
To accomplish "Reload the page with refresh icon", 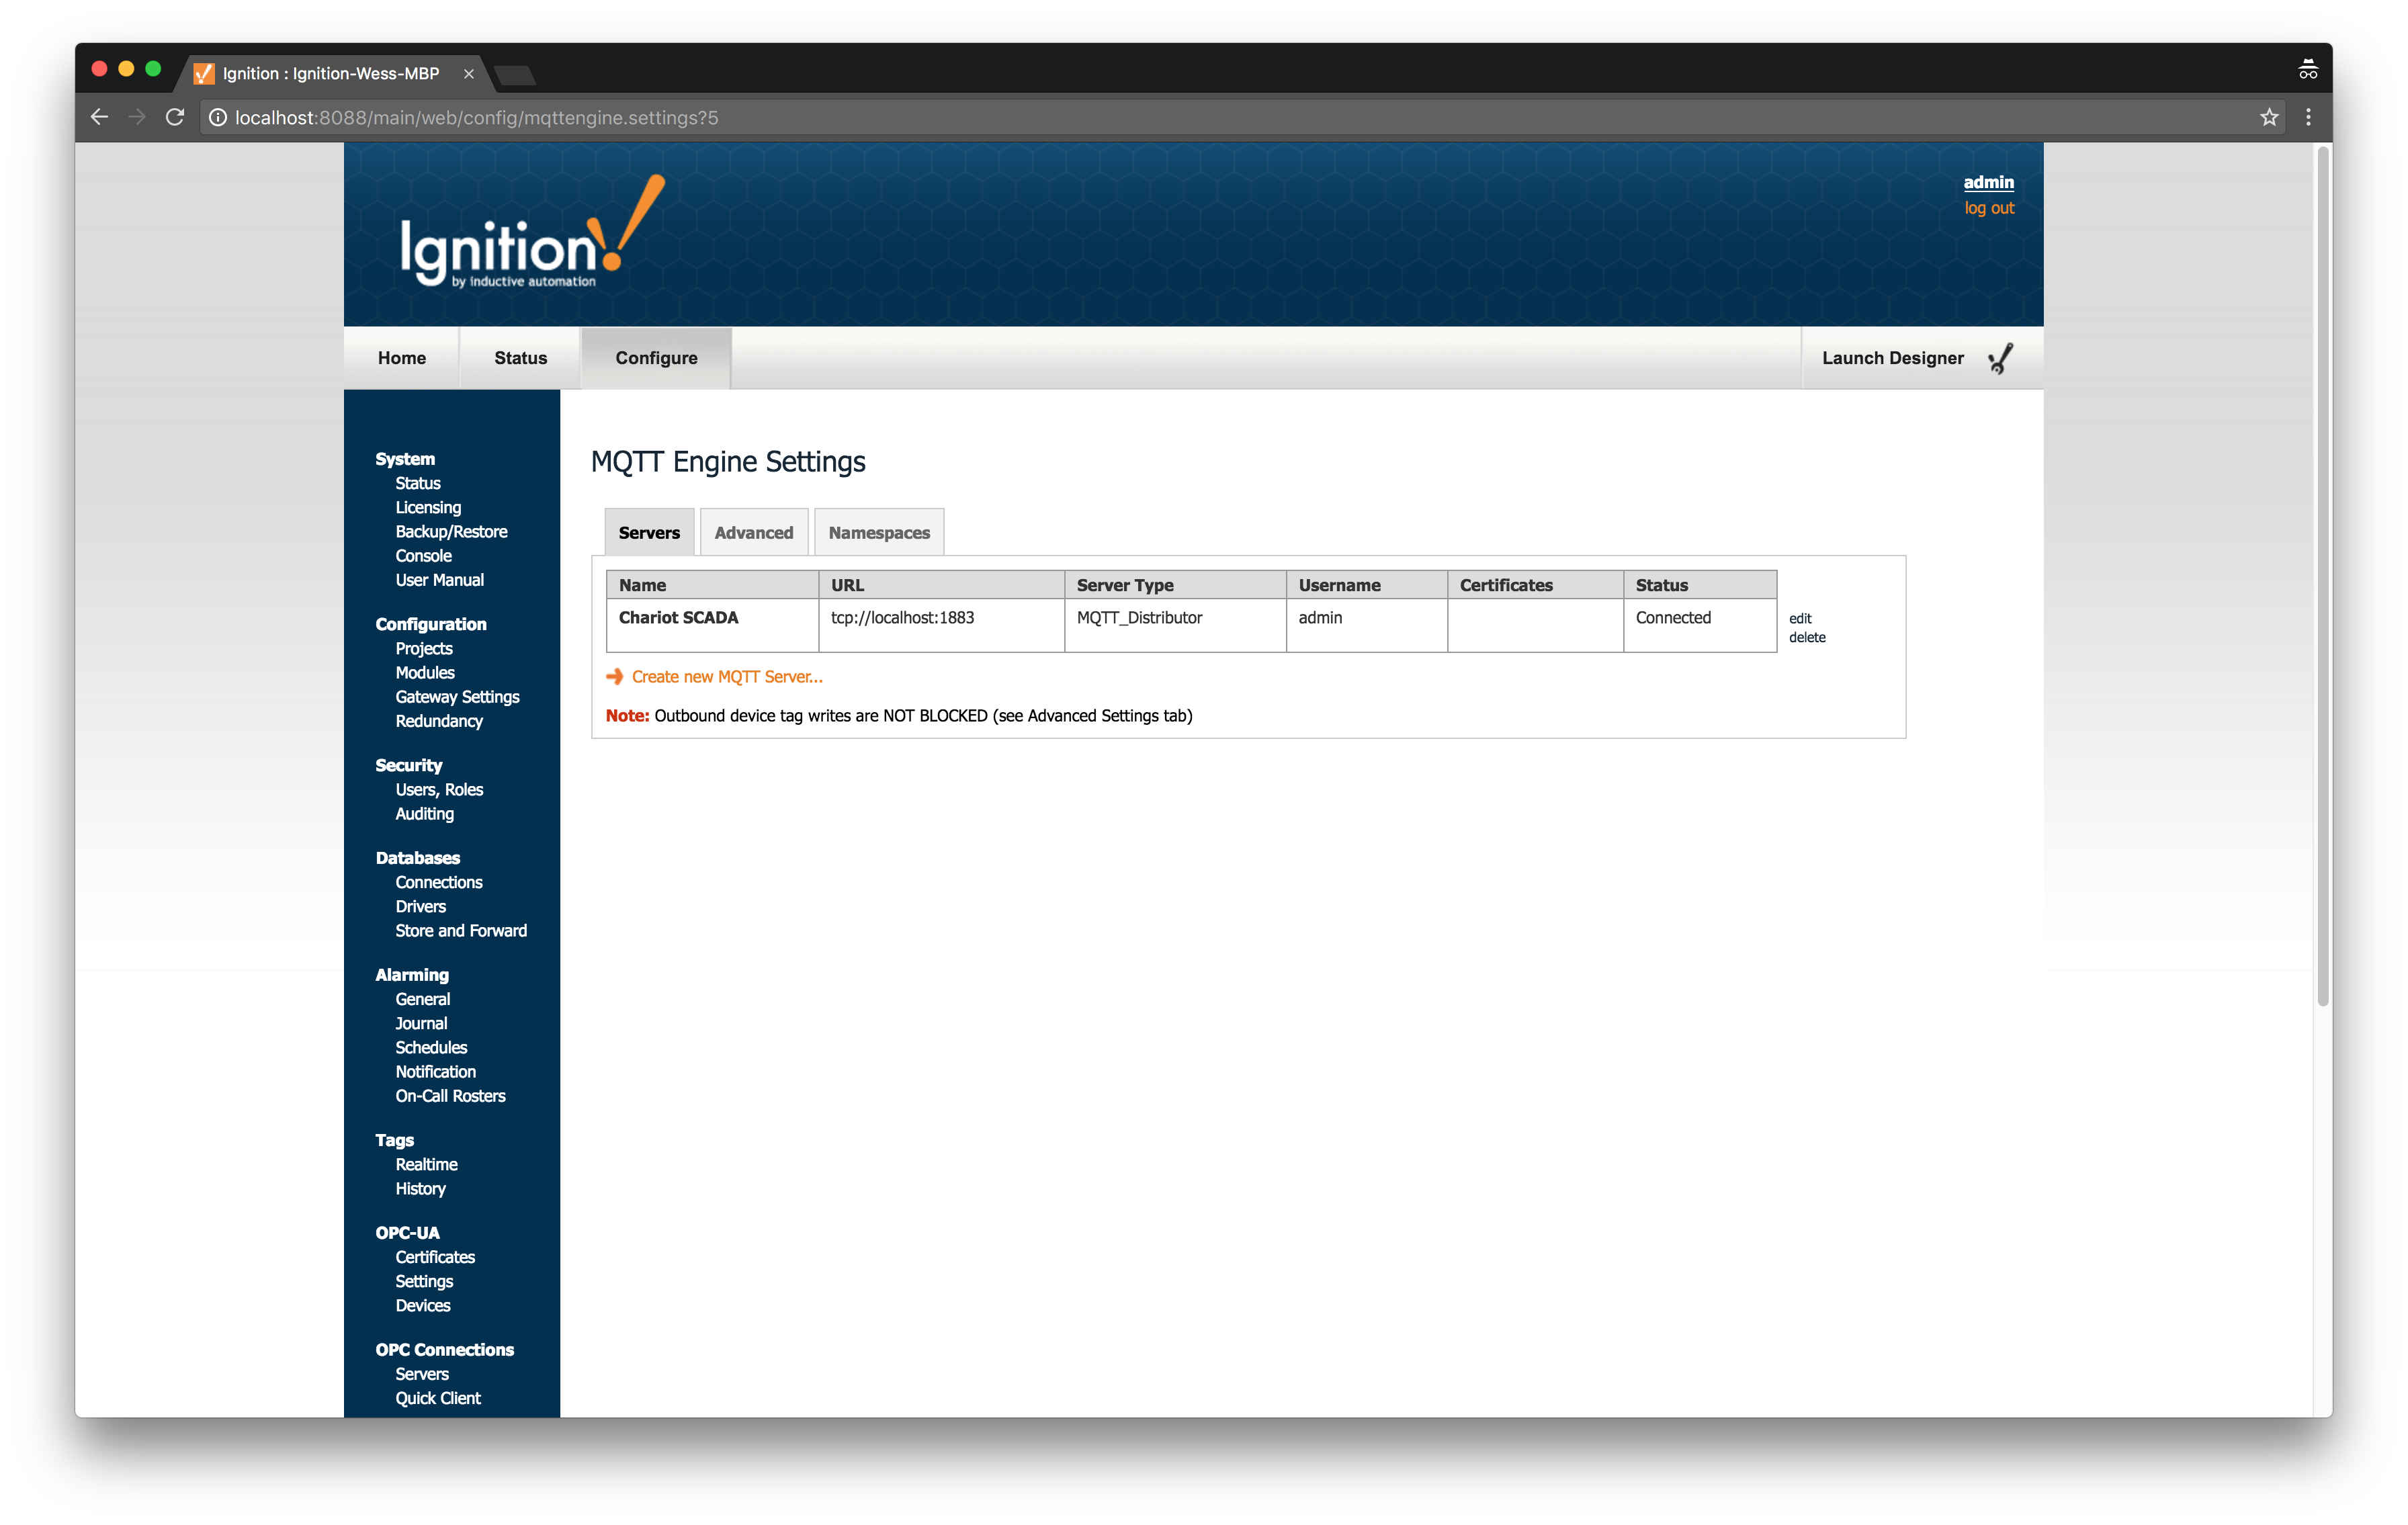I will tap(175, 117).
